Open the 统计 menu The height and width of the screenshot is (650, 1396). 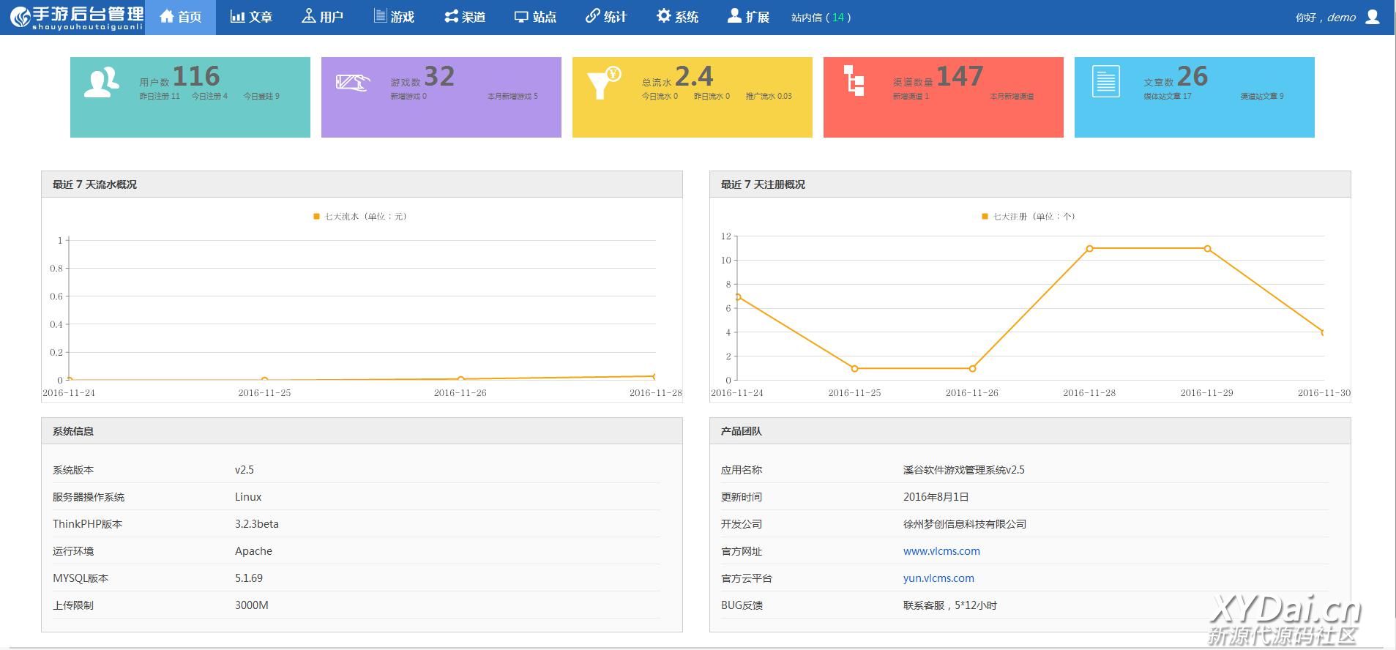click(606, 17)
